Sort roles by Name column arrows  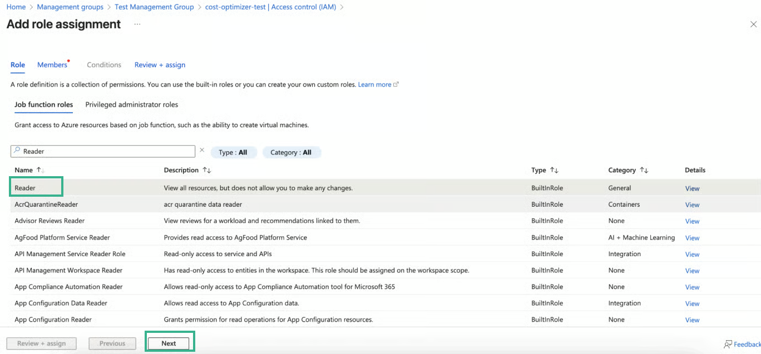39,170
